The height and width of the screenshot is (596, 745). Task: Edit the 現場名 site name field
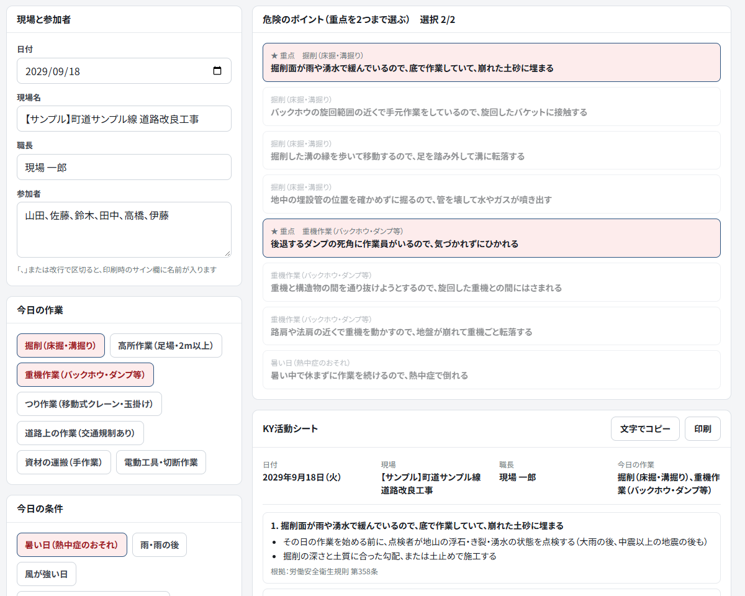[124, 119]
